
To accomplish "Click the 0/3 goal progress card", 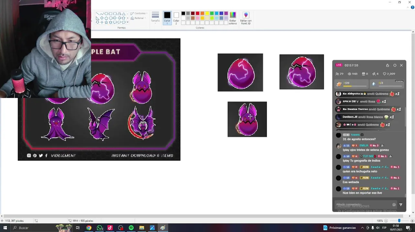I will 387,84.
